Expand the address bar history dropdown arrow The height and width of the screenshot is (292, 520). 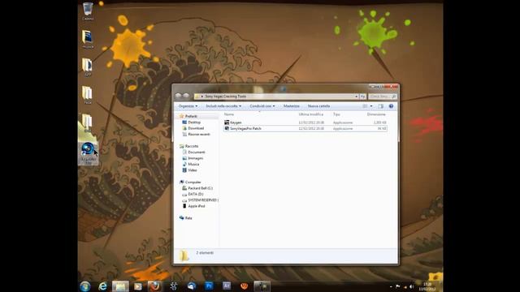point(356,97)
